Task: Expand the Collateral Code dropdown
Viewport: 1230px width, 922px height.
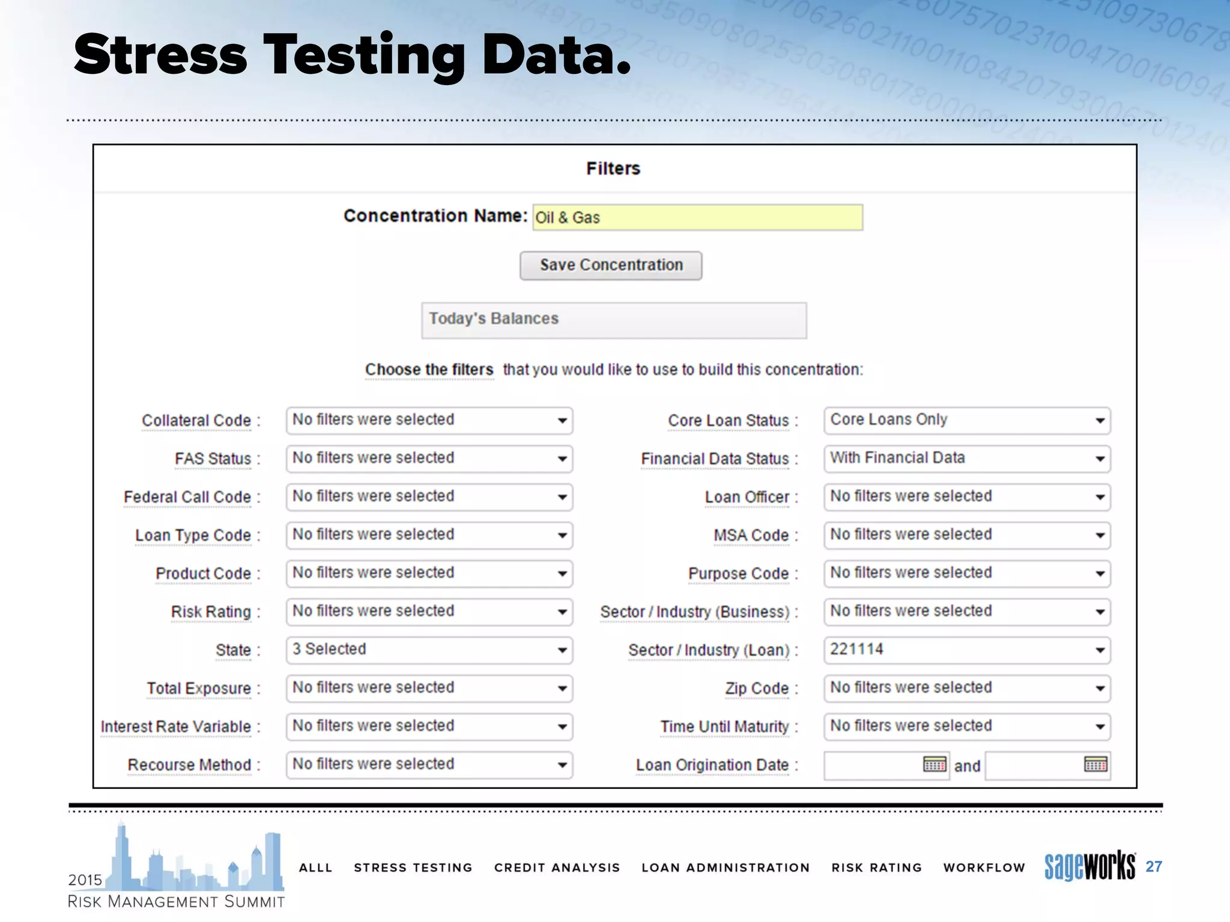Action: [429, 420]
